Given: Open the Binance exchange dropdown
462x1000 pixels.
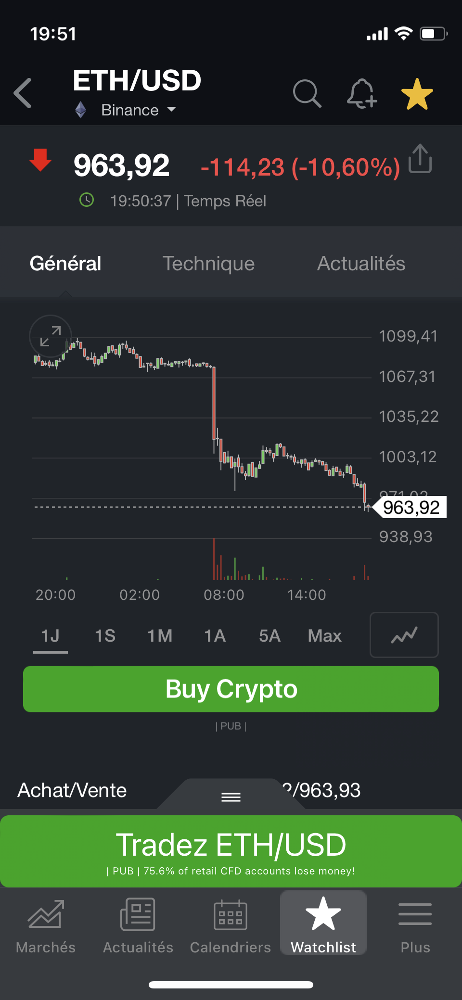Looking at the screenshot, I should tap(138, 110).
